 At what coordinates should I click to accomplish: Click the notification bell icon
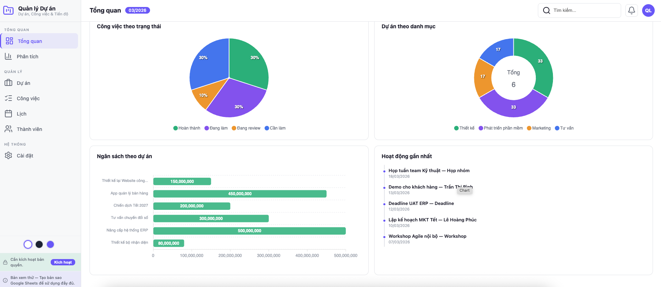click(x=631, y=10)
